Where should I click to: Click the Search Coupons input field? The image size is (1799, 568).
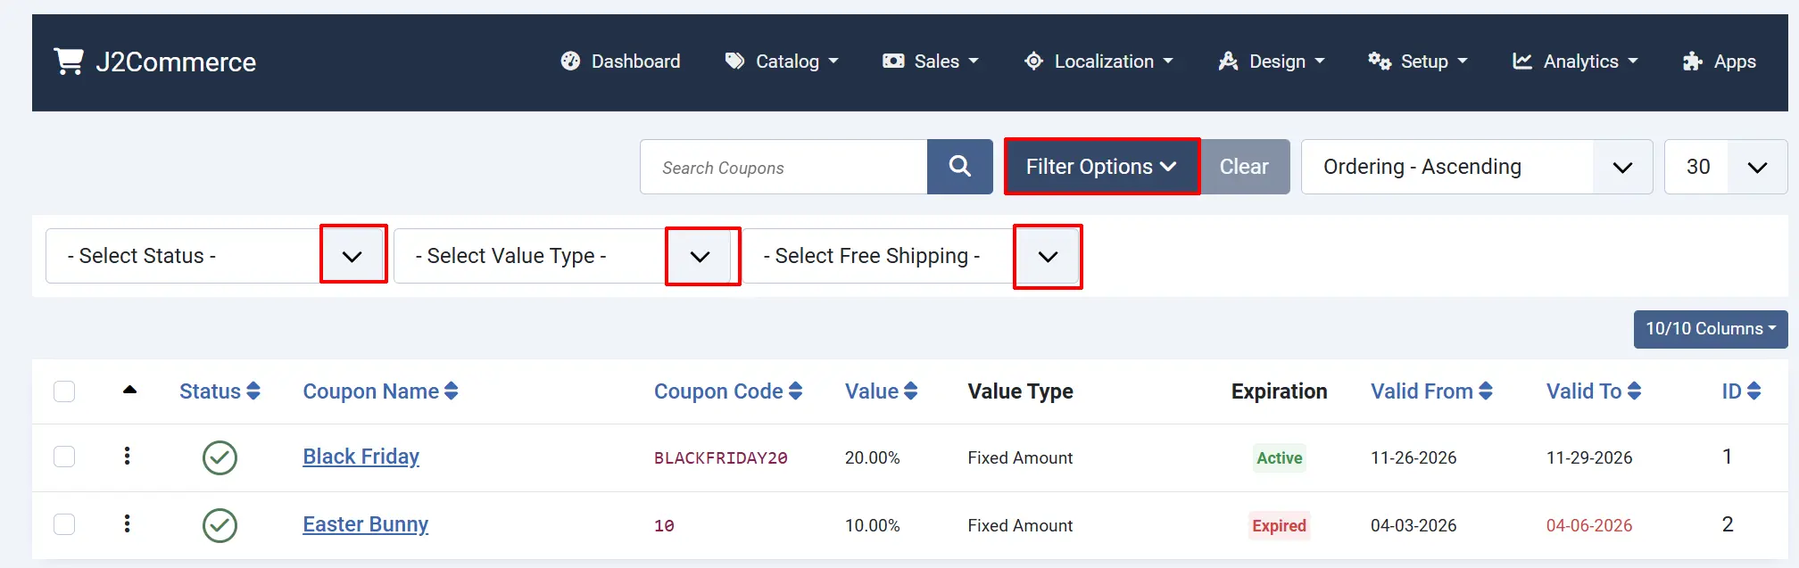coord(783,167)
